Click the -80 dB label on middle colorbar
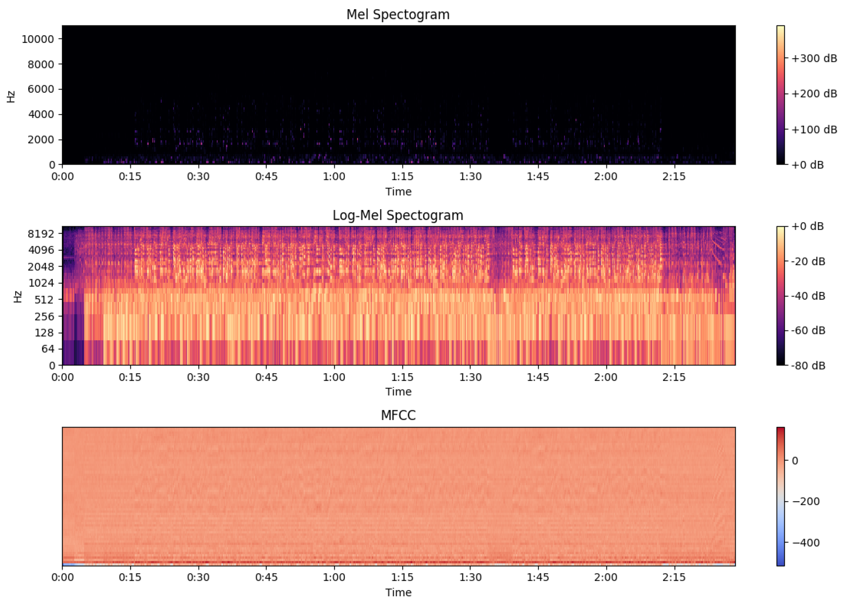 coord(807,365)
